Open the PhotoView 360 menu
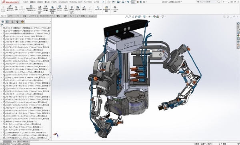The image size is (240, 145). 76,2
